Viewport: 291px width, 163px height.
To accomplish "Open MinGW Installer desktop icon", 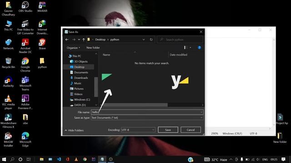I will pos(8,139).
